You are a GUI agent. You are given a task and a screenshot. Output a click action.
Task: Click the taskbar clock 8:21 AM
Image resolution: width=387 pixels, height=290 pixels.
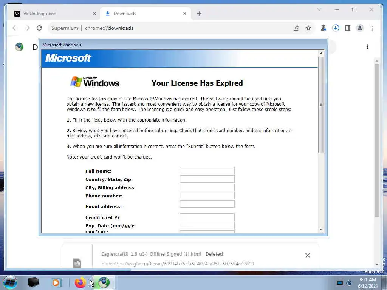367,280
